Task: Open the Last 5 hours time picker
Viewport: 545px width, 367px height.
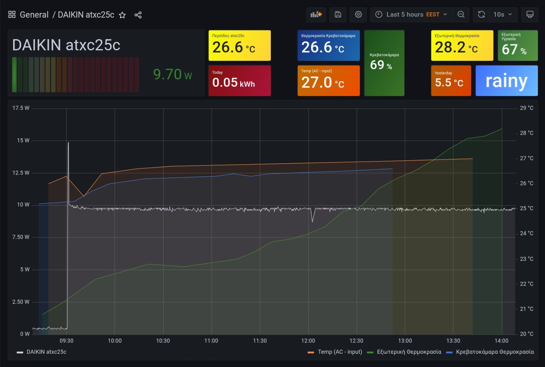Action: 411,15
